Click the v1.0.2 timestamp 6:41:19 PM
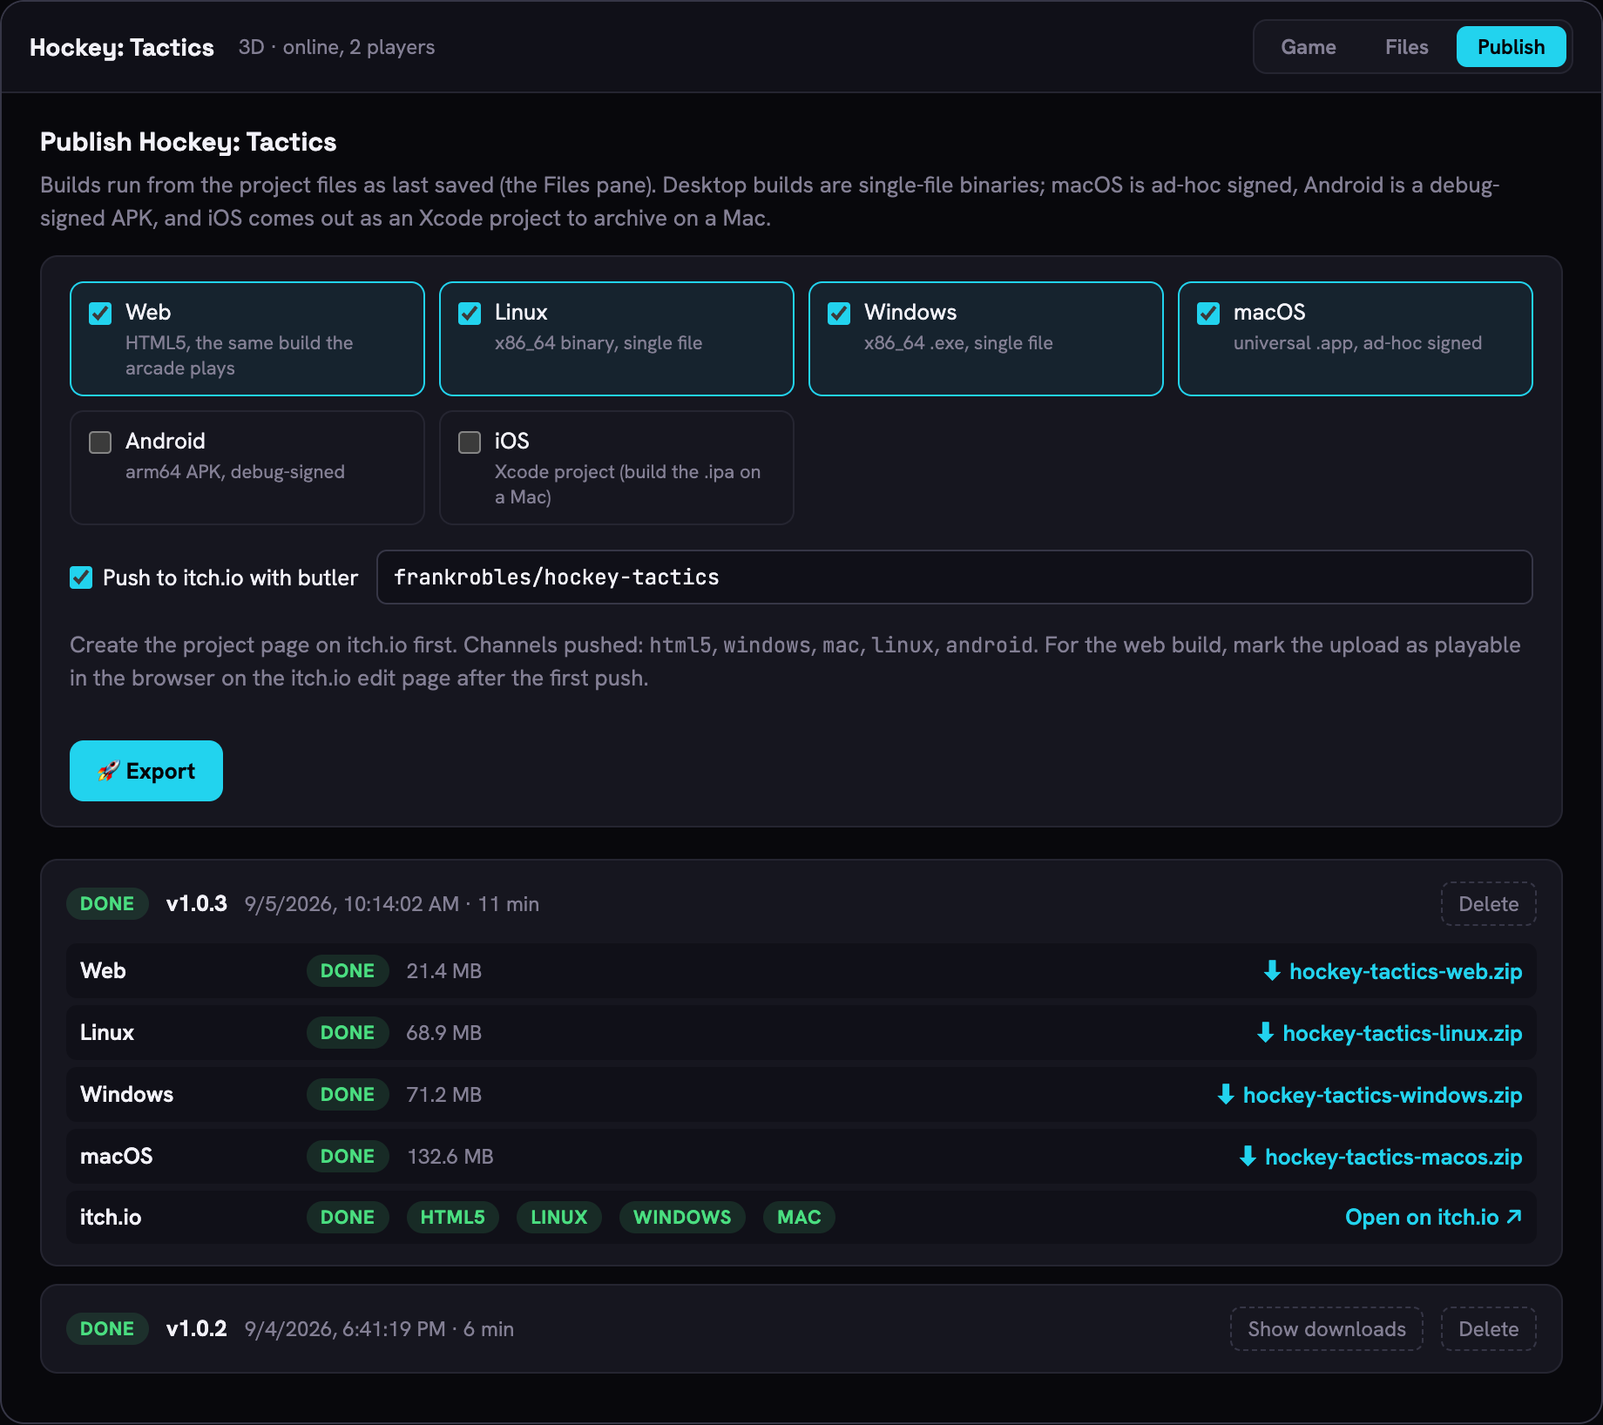Screen dimensions: 1603x1425 pyautogui.click(x=394, y=1329)
